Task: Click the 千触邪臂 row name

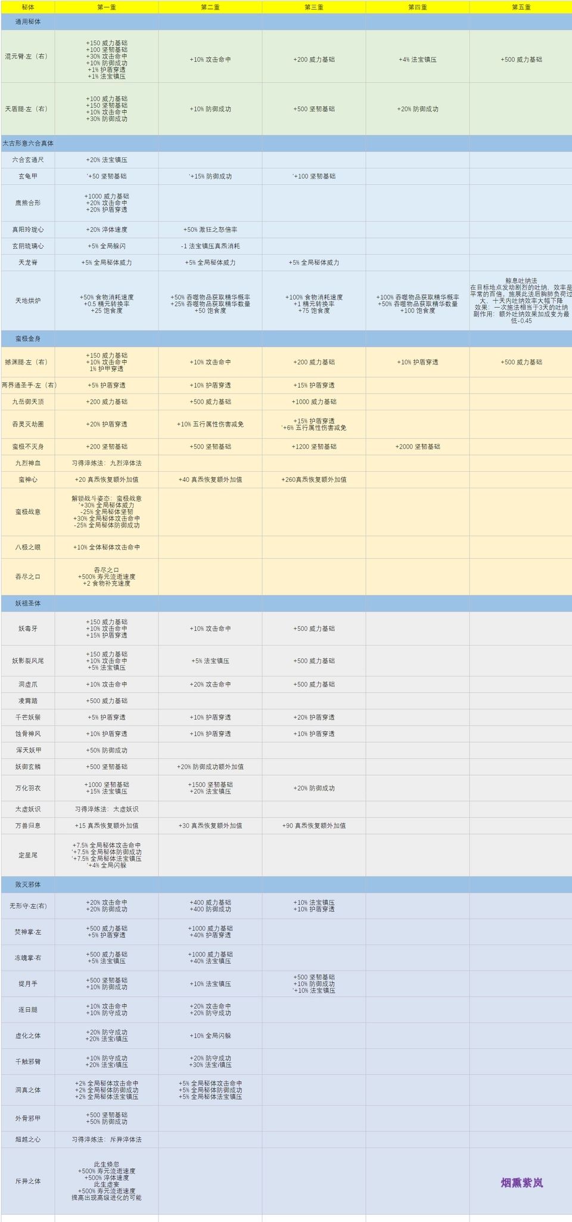Action: point(28,1062)
